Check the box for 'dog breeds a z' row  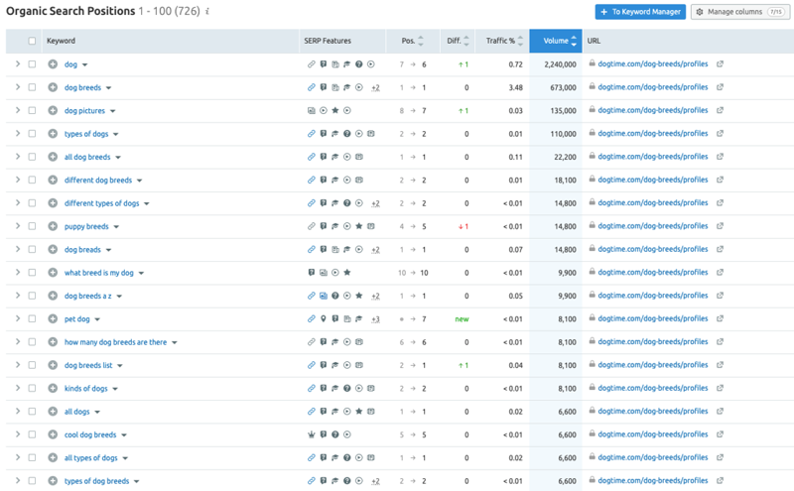[32, 296]
